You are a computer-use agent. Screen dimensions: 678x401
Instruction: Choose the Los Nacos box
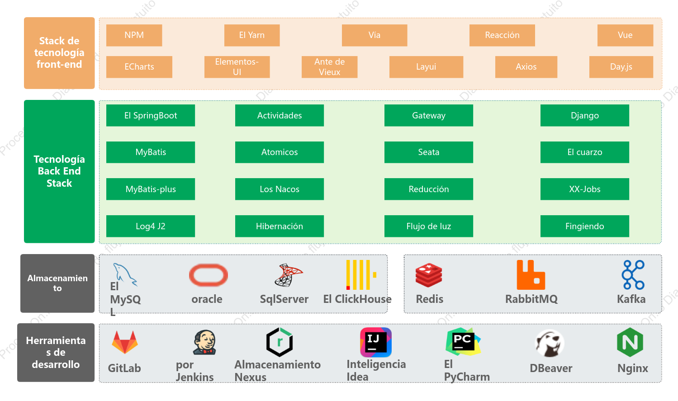280,189
